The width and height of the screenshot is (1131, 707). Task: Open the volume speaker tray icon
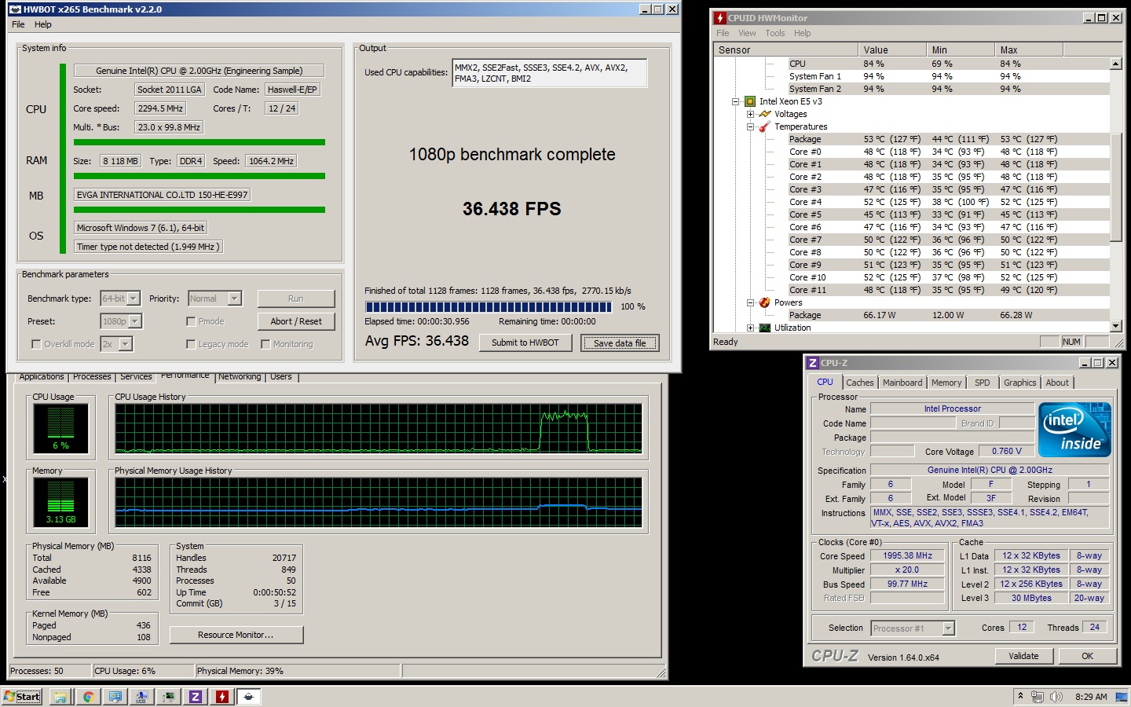click(1056, 696)
